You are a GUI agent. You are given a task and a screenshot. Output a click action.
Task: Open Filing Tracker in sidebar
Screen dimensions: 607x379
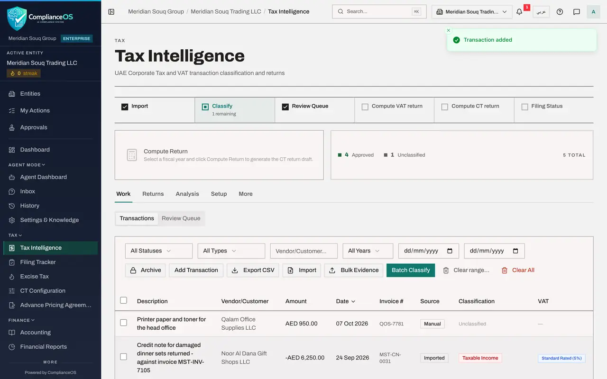pos(50,262)
